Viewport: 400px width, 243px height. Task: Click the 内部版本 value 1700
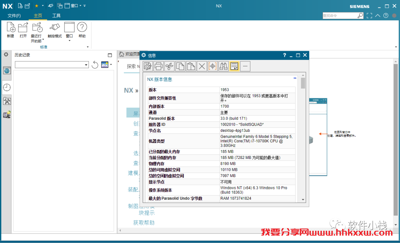[x=225, y=106]
